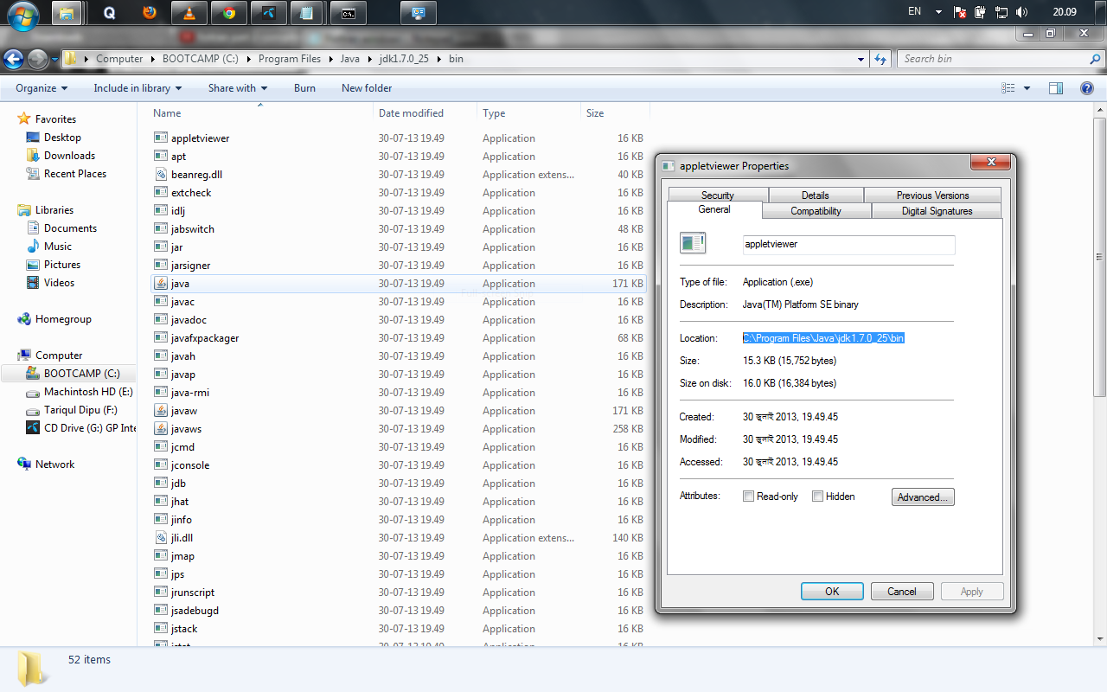Open the Notepad taskbar icon
Screen dimensions: 1107x692
(307, 13)
